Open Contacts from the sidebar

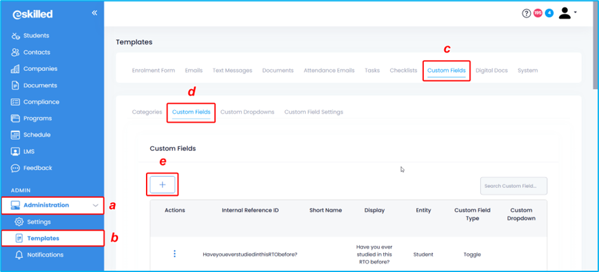[x=16, y=53]
